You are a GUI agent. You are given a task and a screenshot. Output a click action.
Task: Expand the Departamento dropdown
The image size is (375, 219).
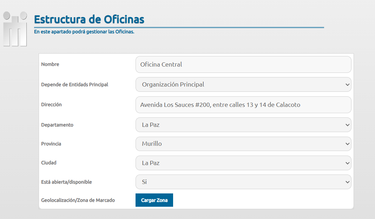click(243, 125)
